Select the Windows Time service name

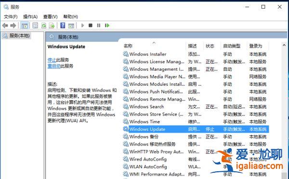coord(144,122)
